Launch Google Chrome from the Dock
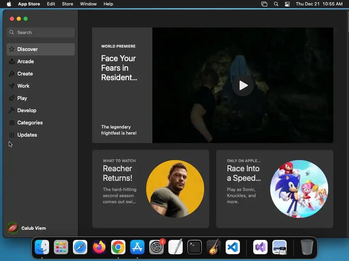 click(x=118, y=247)
